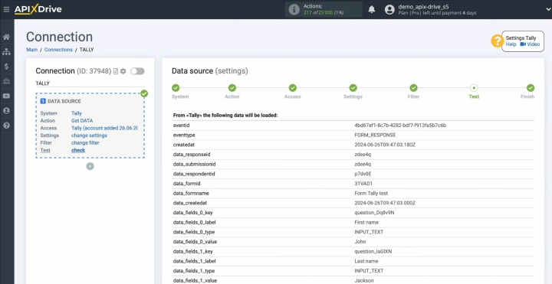
Task: Open the YouTube video sidebar icon
Action: [6, 96]
